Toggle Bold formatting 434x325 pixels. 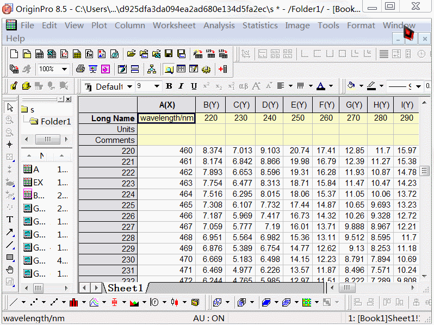[169, 86]
